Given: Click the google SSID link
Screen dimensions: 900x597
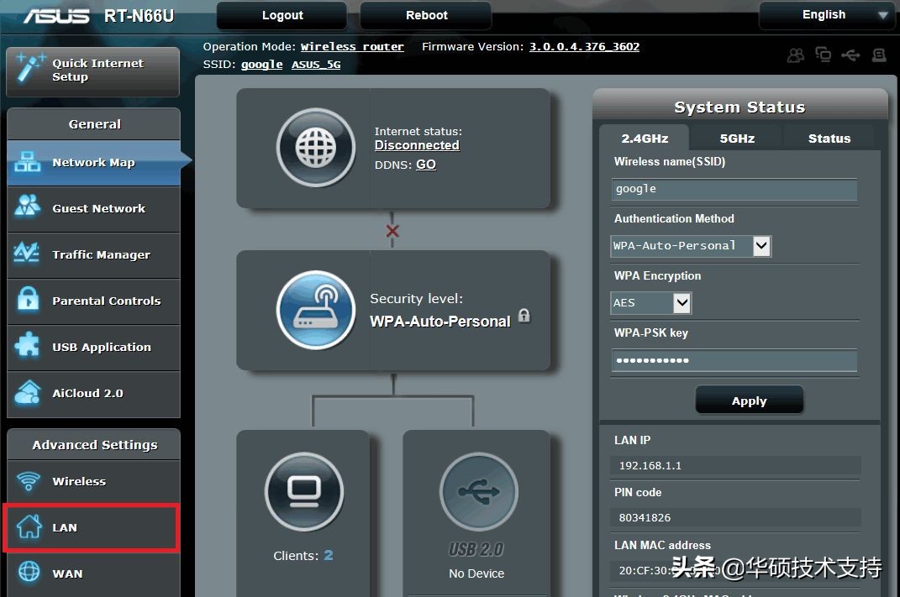Looking at the screenshot, I should point(261,64).
